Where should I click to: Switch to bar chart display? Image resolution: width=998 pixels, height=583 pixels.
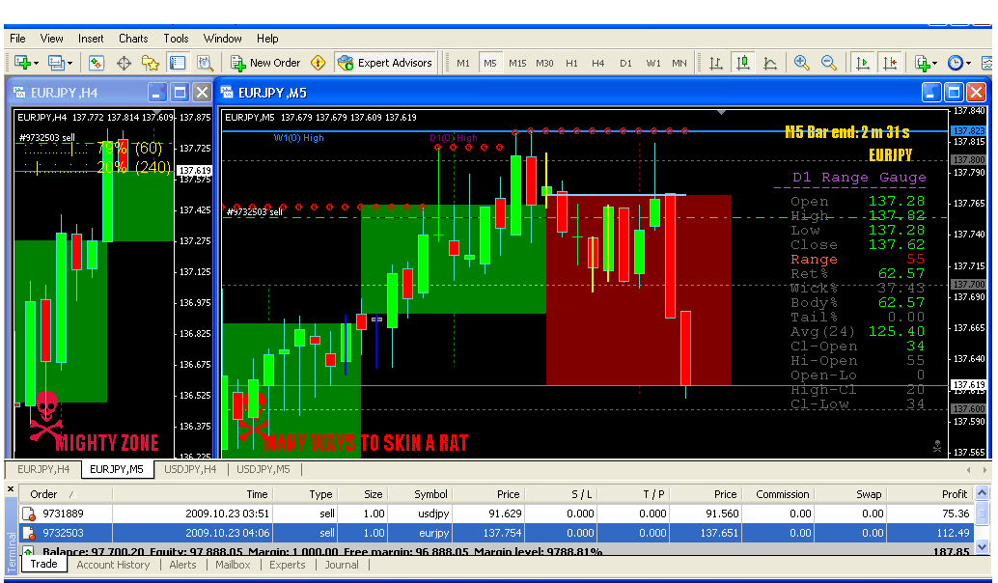coord(716,63)
